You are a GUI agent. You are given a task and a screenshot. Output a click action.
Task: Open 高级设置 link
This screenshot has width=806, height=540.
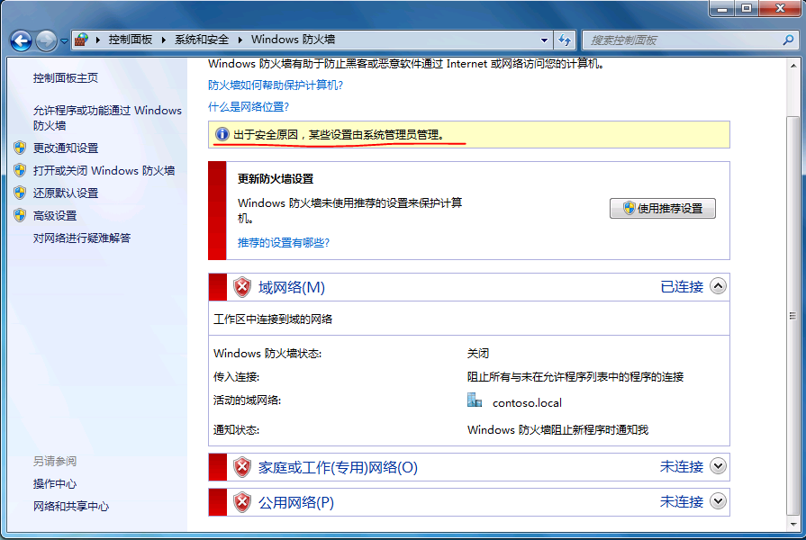click(55, 216)
